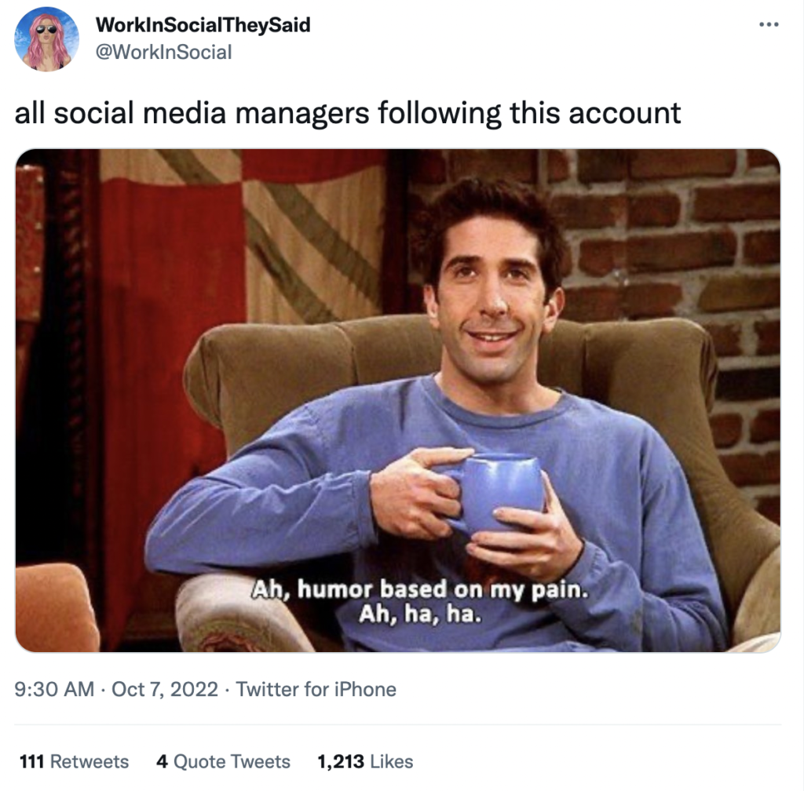Open the @WorkInSocial handle link

tap(164, 52)
